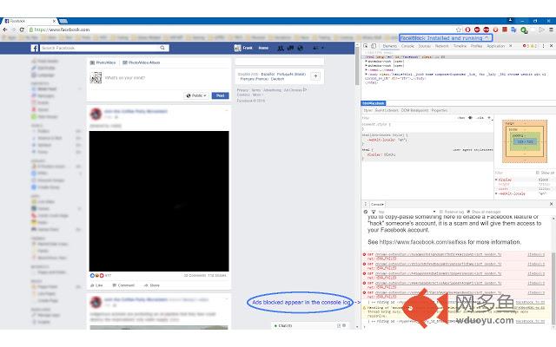Click the Opera red O extension icon
The height and width of the screenshot is (347, 556).
467,29
